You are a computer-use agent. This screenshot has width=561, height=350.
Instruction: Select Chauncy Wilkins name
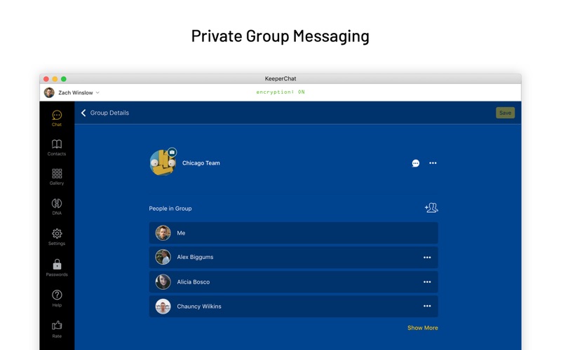[199, 307]
